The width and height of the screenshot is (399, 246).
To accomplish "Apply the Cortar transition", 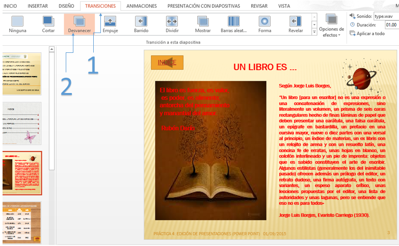I will (x=48, y=24).
